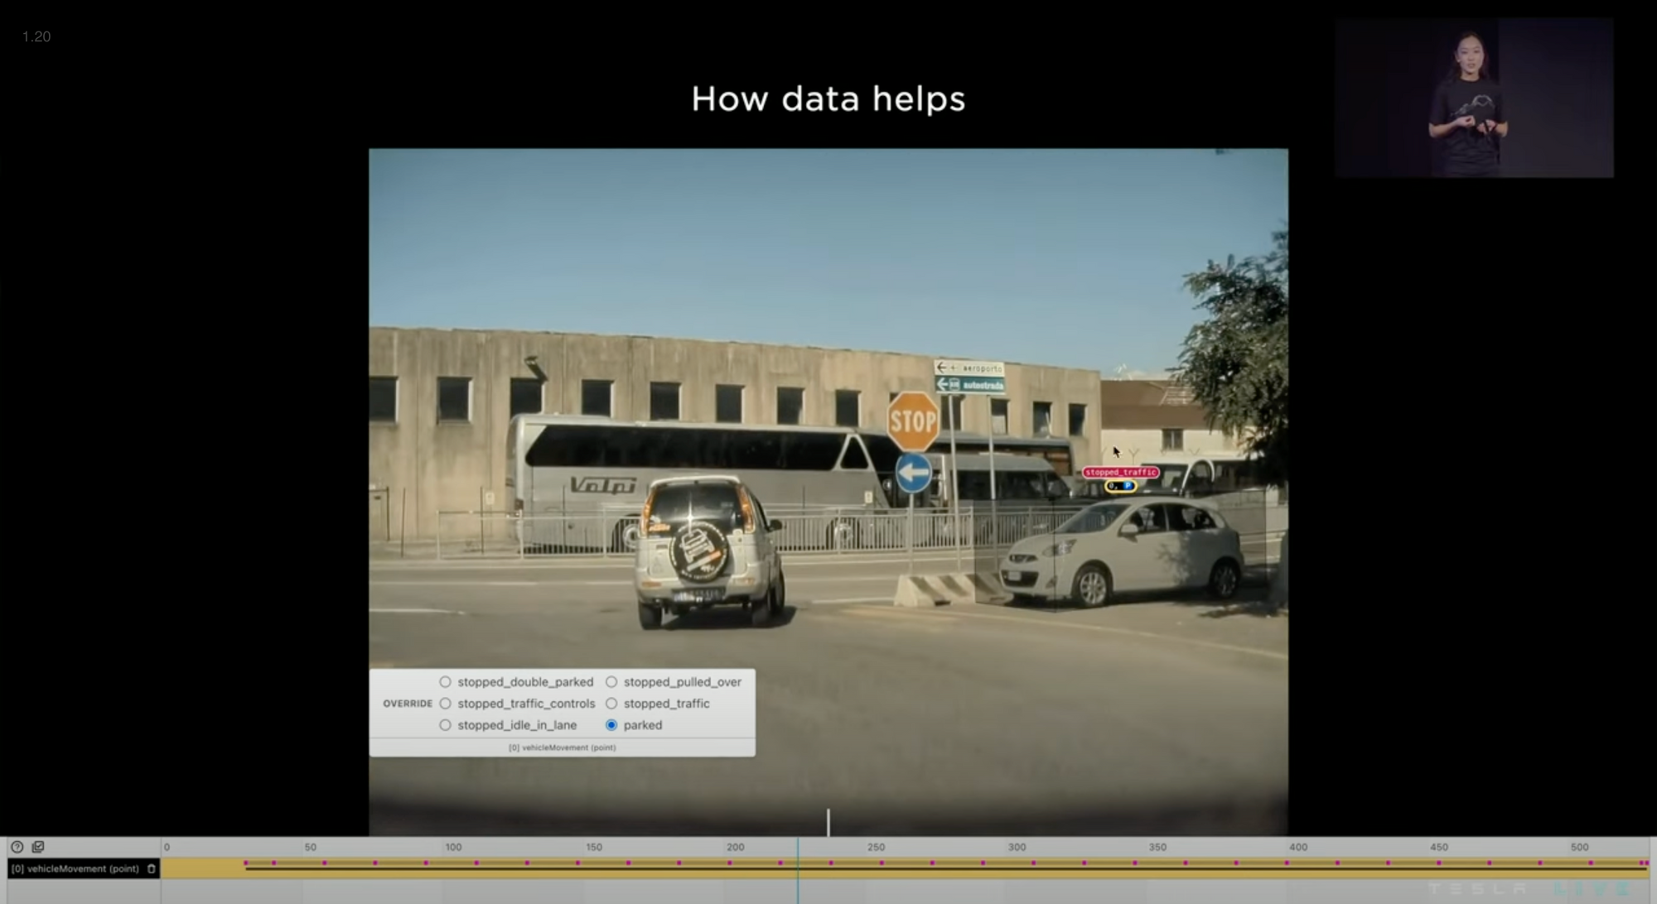Image resolution: width=1657 pixels, height=904 pixels.
Task: Click the blue P parked badge on car
Action: [x=1128, y=486]
